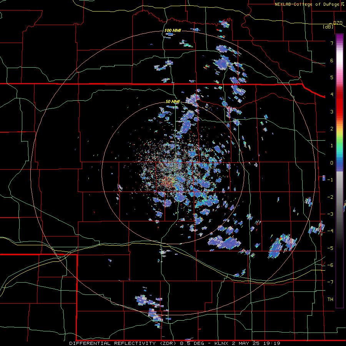
Task: Click the NEXLAB-College of DuPage watermark text
Action: tap(307, 4)
